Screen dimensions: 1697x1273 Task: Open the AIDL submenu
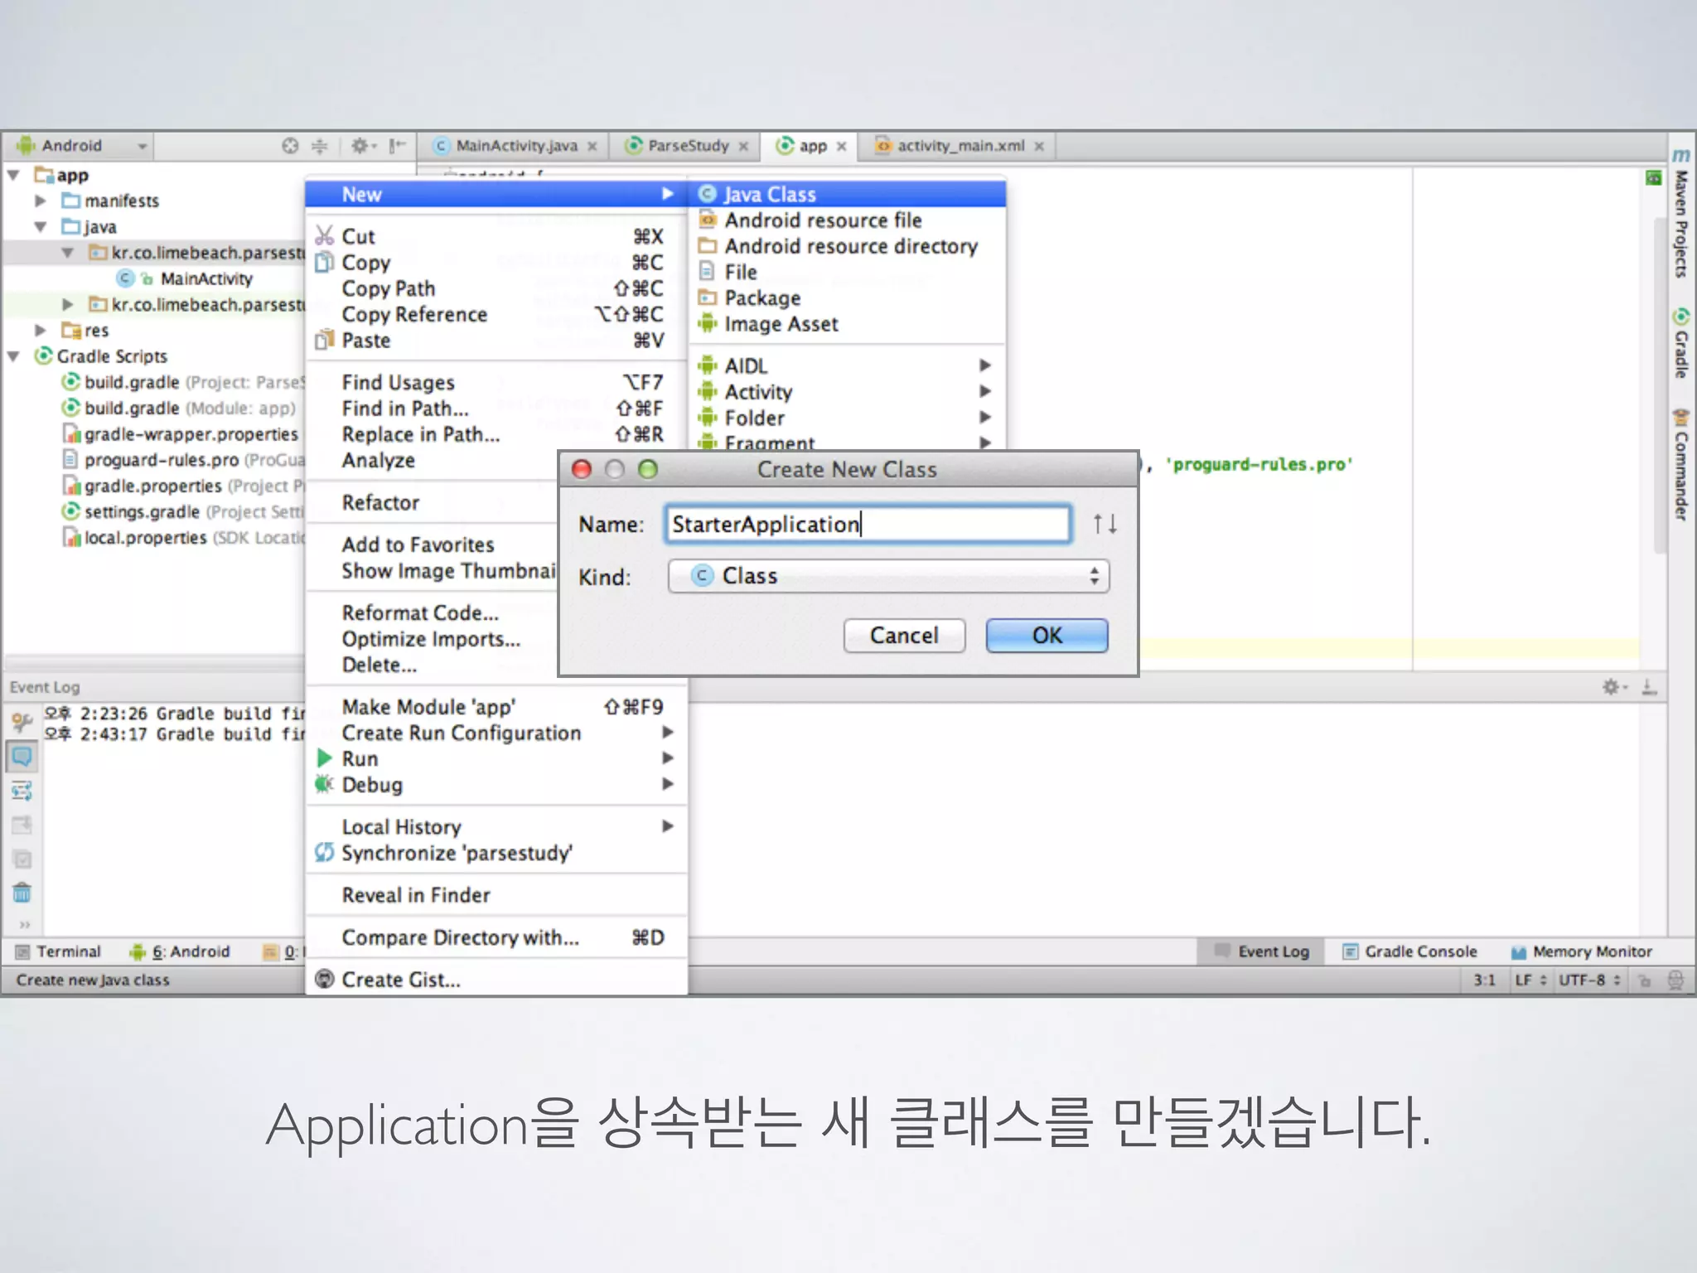(846, 365)
